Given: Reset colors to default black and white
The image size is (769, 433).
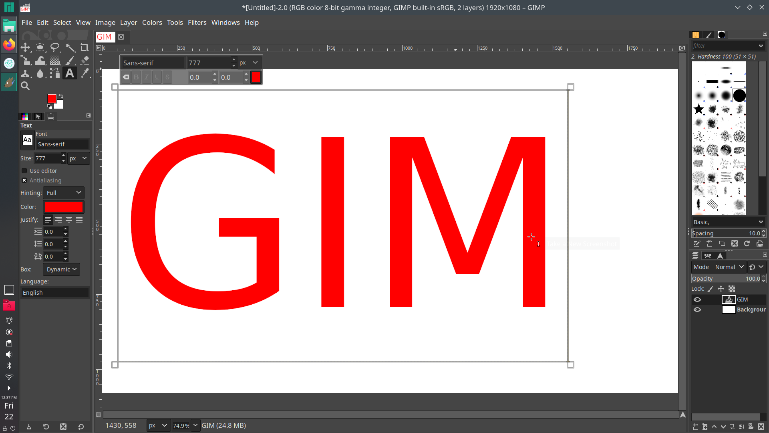Looking at the screenshot, I should (49, 107).
